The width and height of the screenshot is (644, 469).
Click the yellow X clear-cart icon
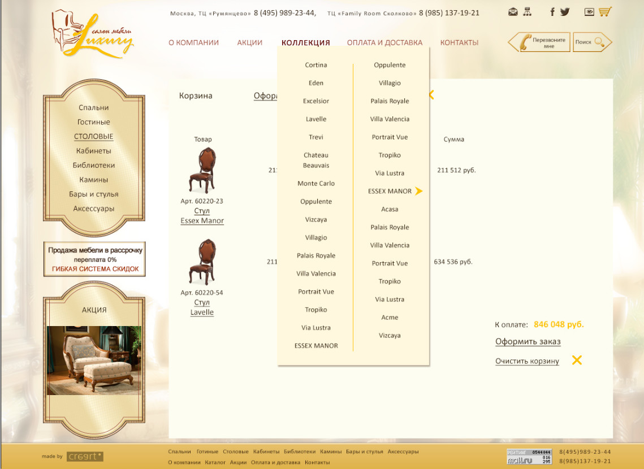(x=577, y=360)
